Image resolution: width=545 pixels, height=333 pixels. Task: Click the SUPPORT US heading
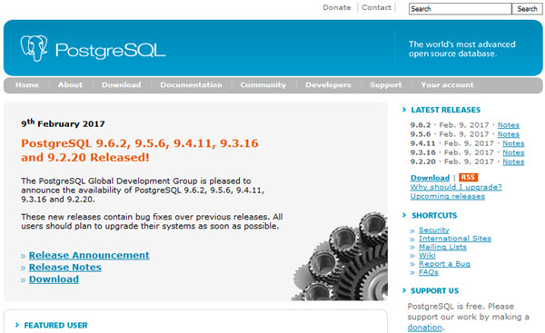pos(435,290)
